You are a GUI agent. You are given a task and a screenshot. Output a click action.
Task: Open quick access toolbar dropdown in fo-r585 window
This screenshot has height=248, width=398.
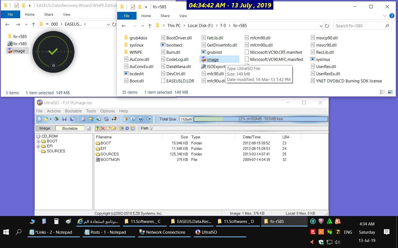tap(146, 7)
